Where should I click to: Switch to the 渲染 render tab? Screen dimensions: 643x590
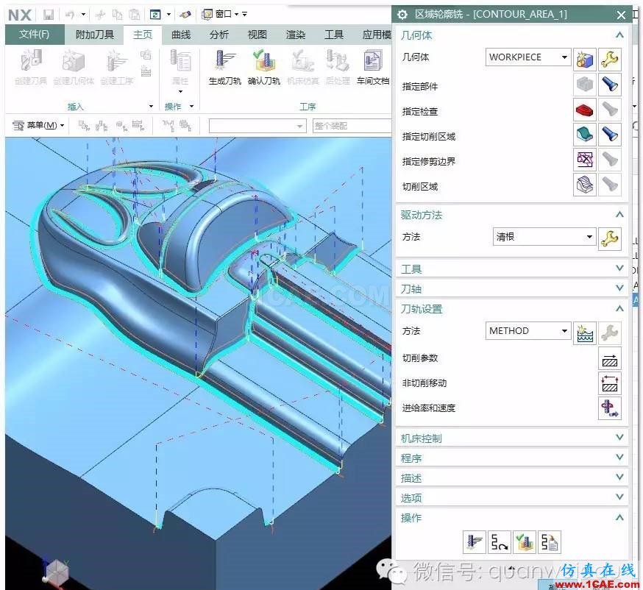pos(295,35)
